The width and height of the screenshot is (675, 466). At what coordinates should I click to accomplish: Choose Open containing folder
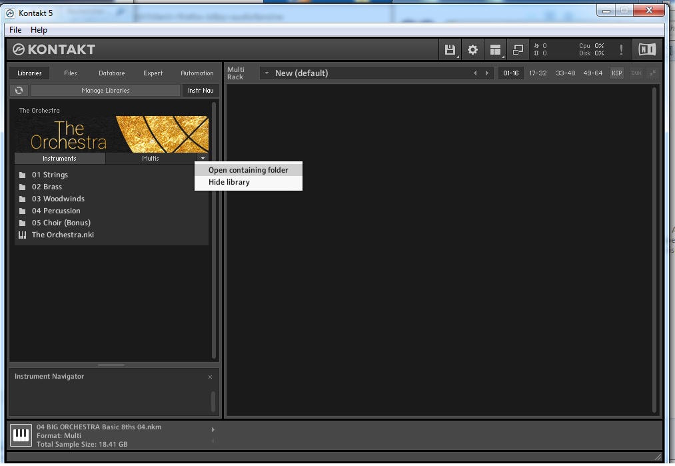249,170
